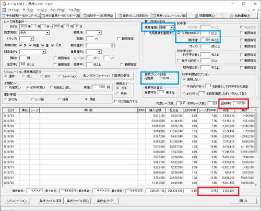Open the ツール menu
The height and width of the screenshot is (211, 261).
pyautogui.click(x=42, y=10)
